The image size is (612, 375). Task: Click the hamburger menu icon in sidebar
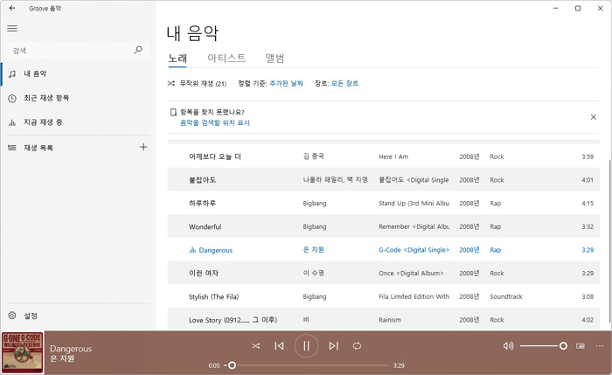(x=12, y=28)
